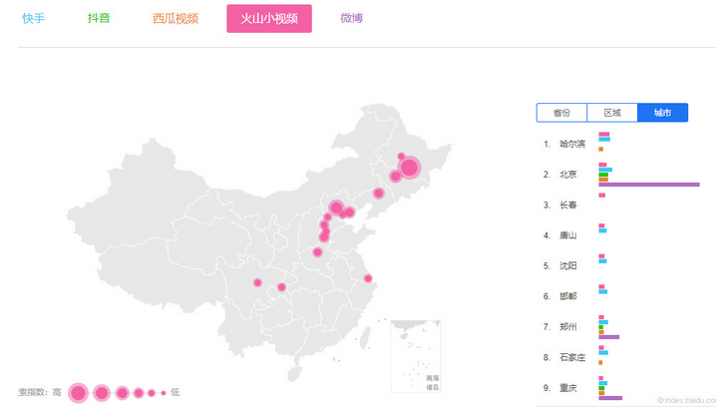This screenshot has height=409, width=724.
Task: Select 郑州 in the city ranking
Action: pyautogui.click(x=568, y=327)
